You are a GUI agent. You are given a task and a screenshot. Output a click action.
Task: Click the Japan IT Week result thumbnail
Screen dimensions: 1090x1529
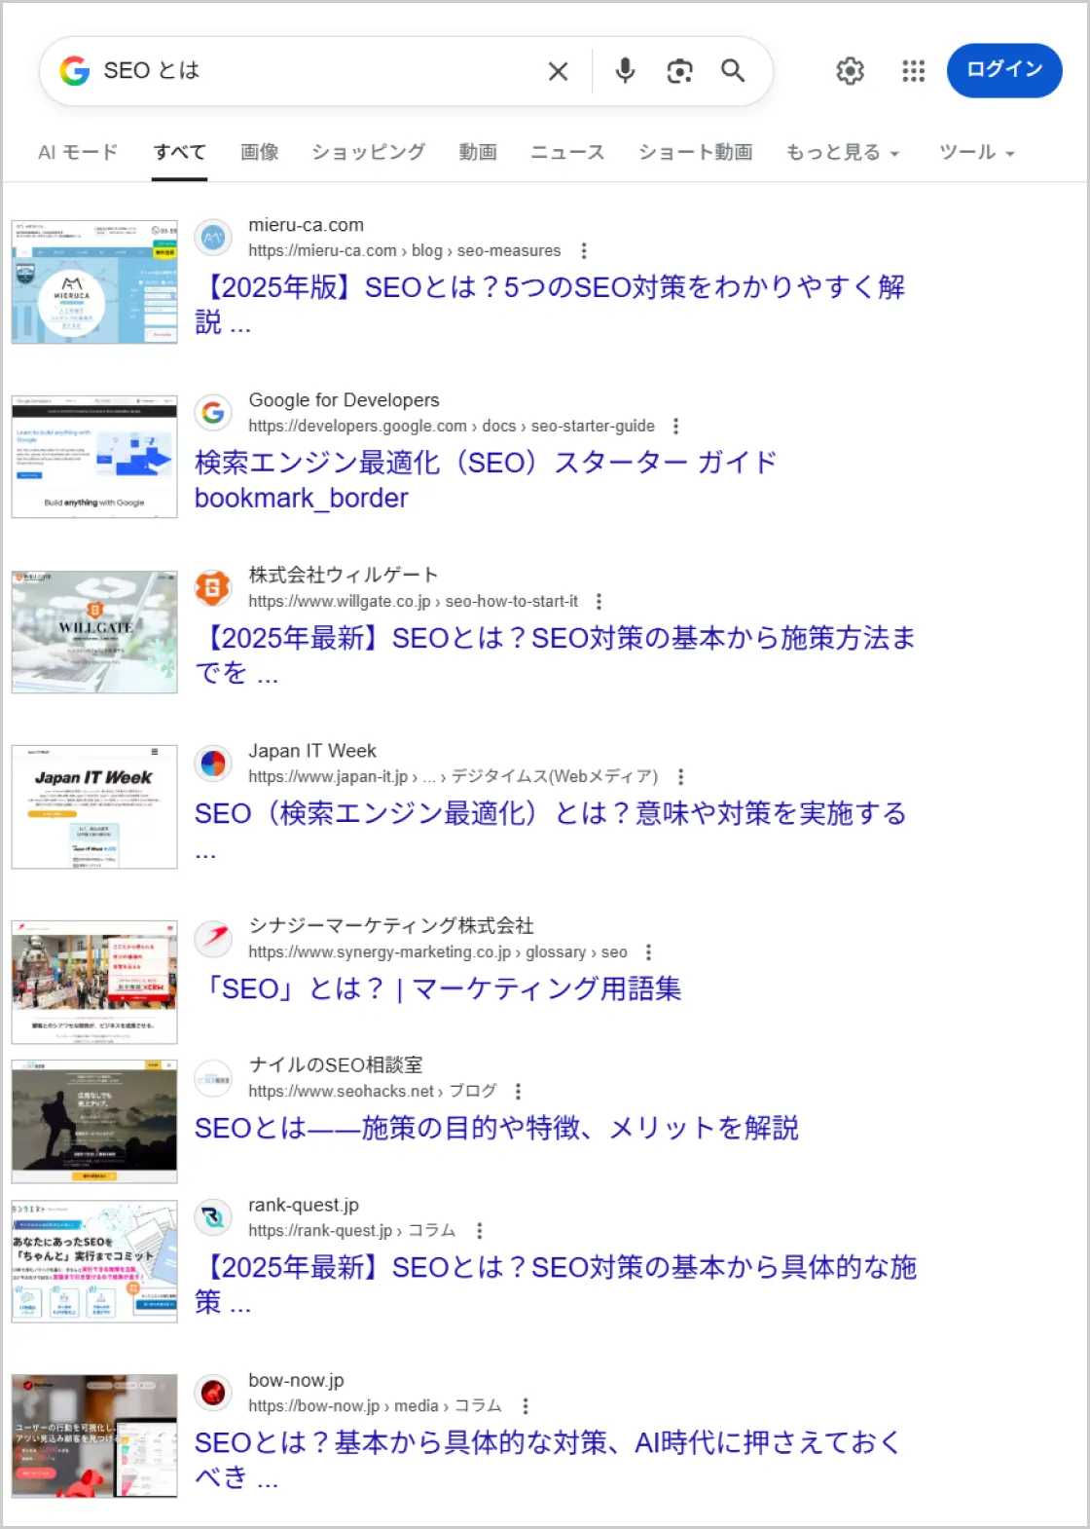[x=94, y=807]
